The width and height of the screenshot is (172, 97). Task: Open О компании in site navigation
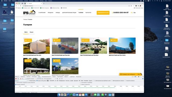click(x=42, y=13)
